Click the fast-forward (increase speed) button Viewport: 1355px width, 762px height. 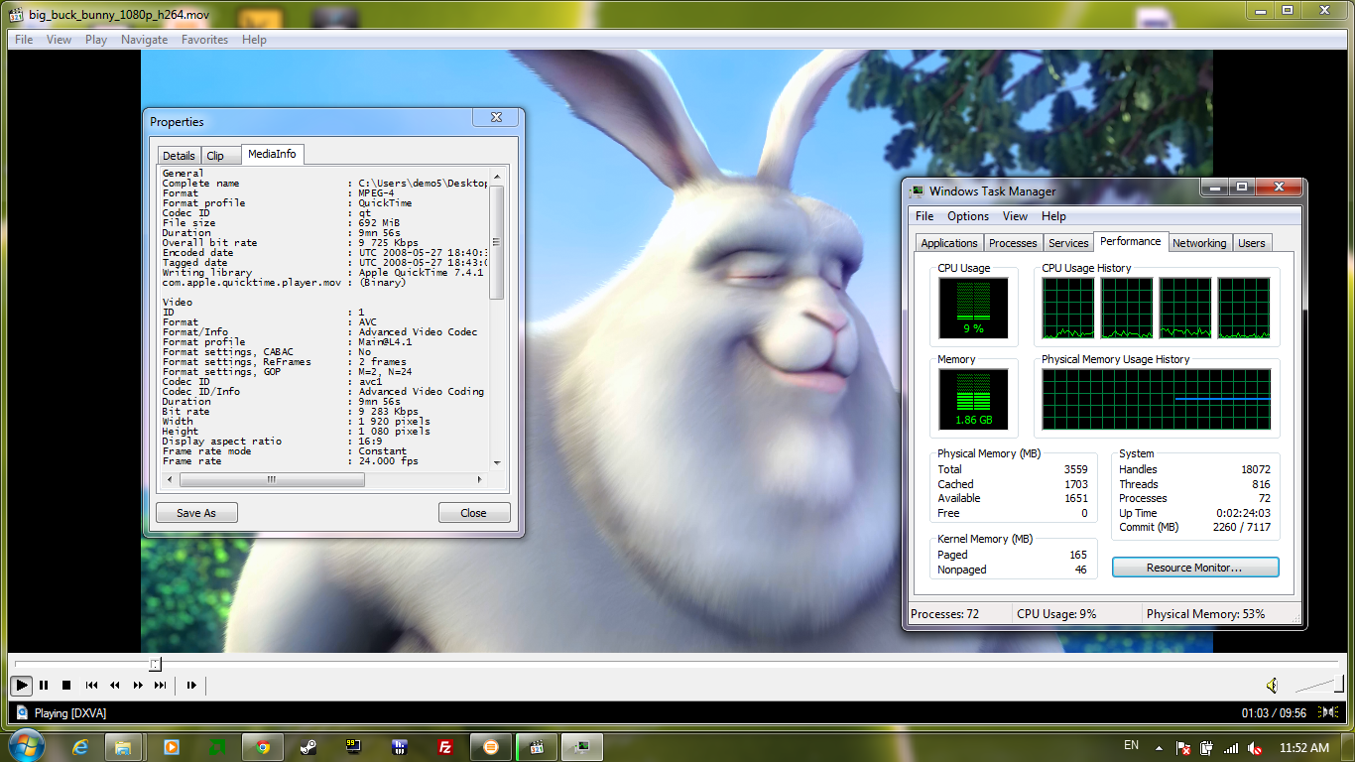point(137,685)
